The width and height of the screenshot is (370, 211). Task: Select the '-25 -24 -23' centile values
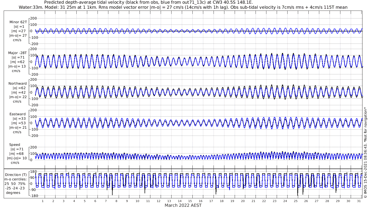point(15,188)
